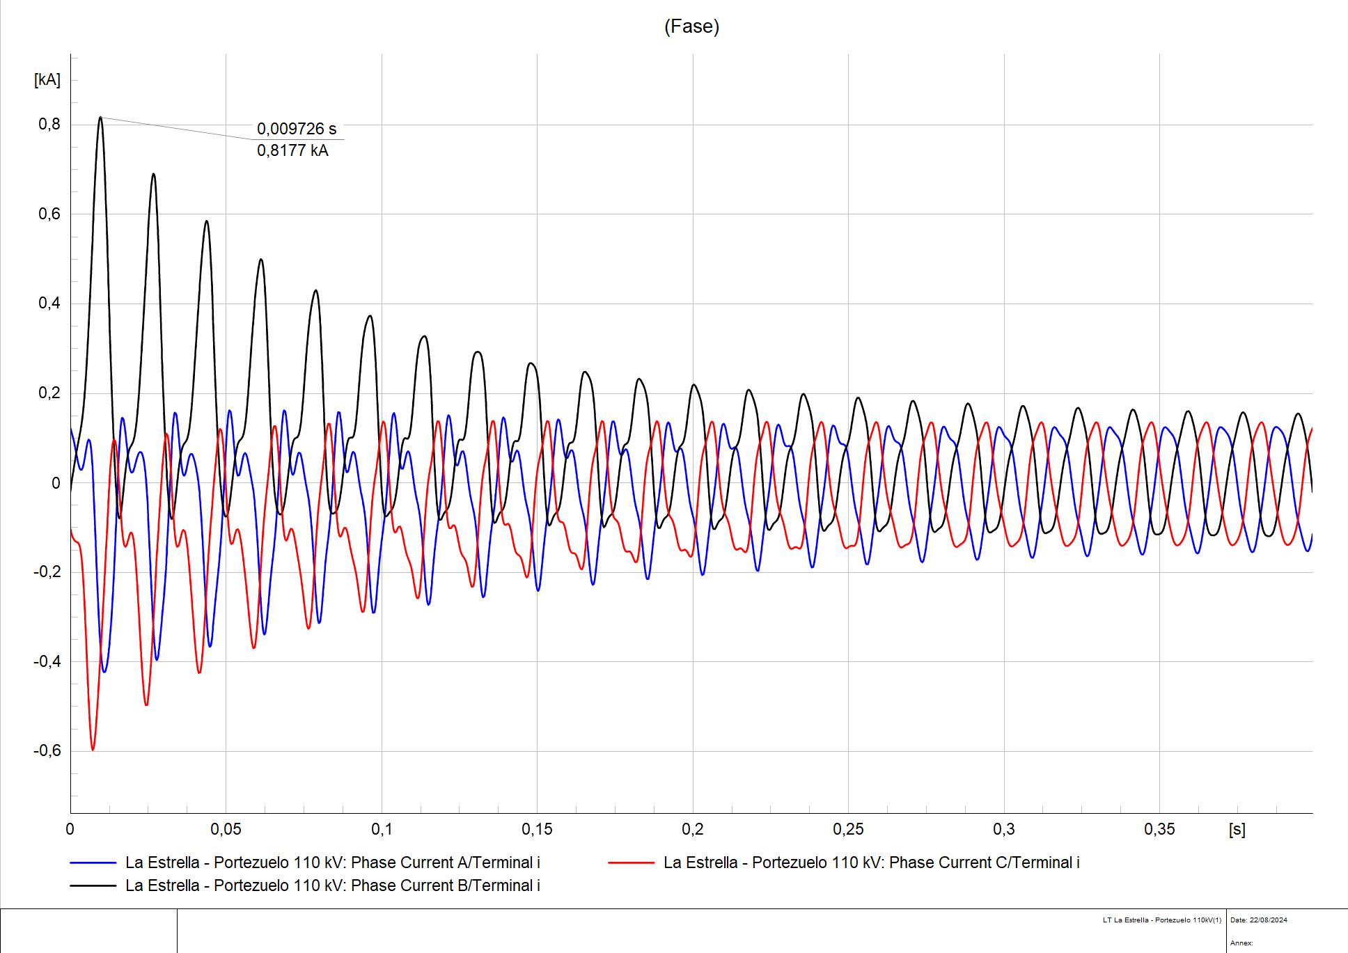Click the (Fase) plot title

coord(691,26)
